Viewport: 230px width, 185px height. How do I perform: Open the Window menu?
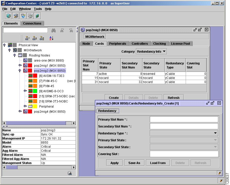25,9
